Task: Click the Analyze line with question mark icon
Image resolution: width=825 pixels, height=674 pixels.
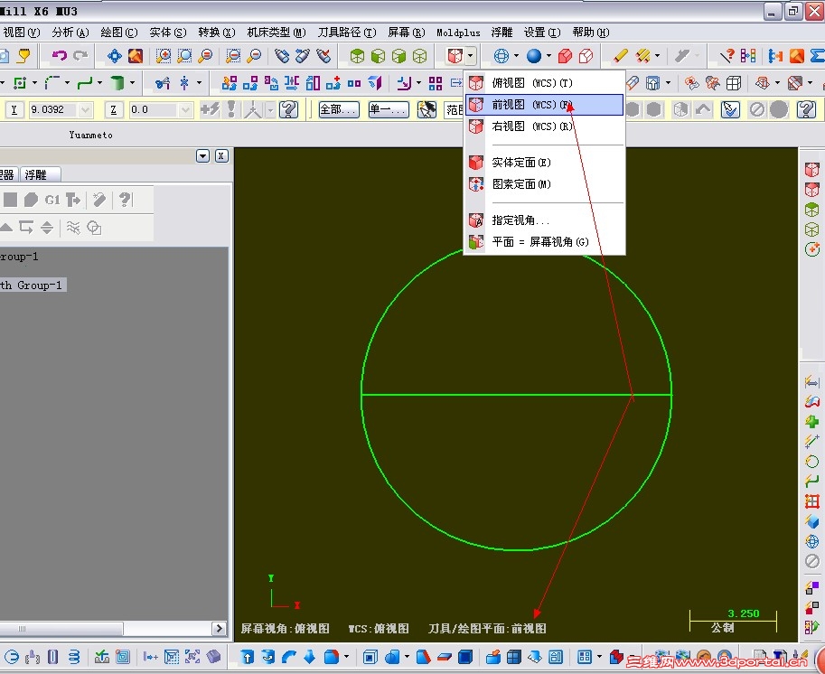Action: (x=727, y=55)
